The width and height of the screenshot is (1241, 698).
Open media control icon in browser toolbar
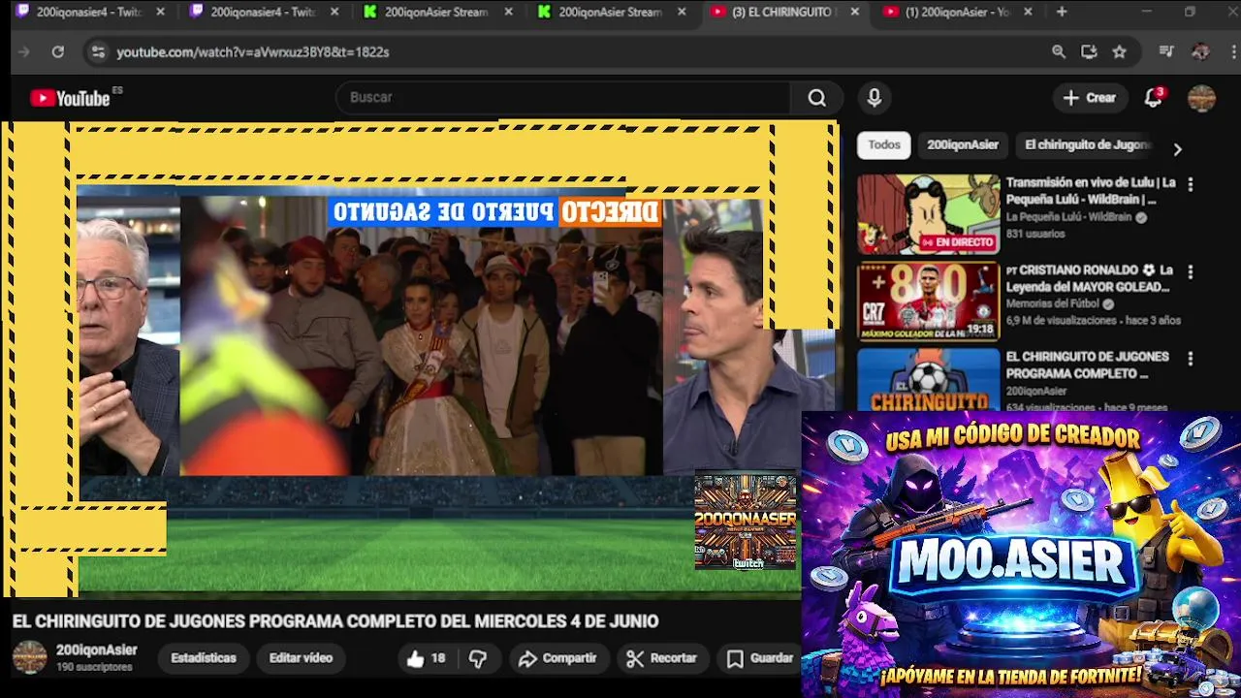1166,51
